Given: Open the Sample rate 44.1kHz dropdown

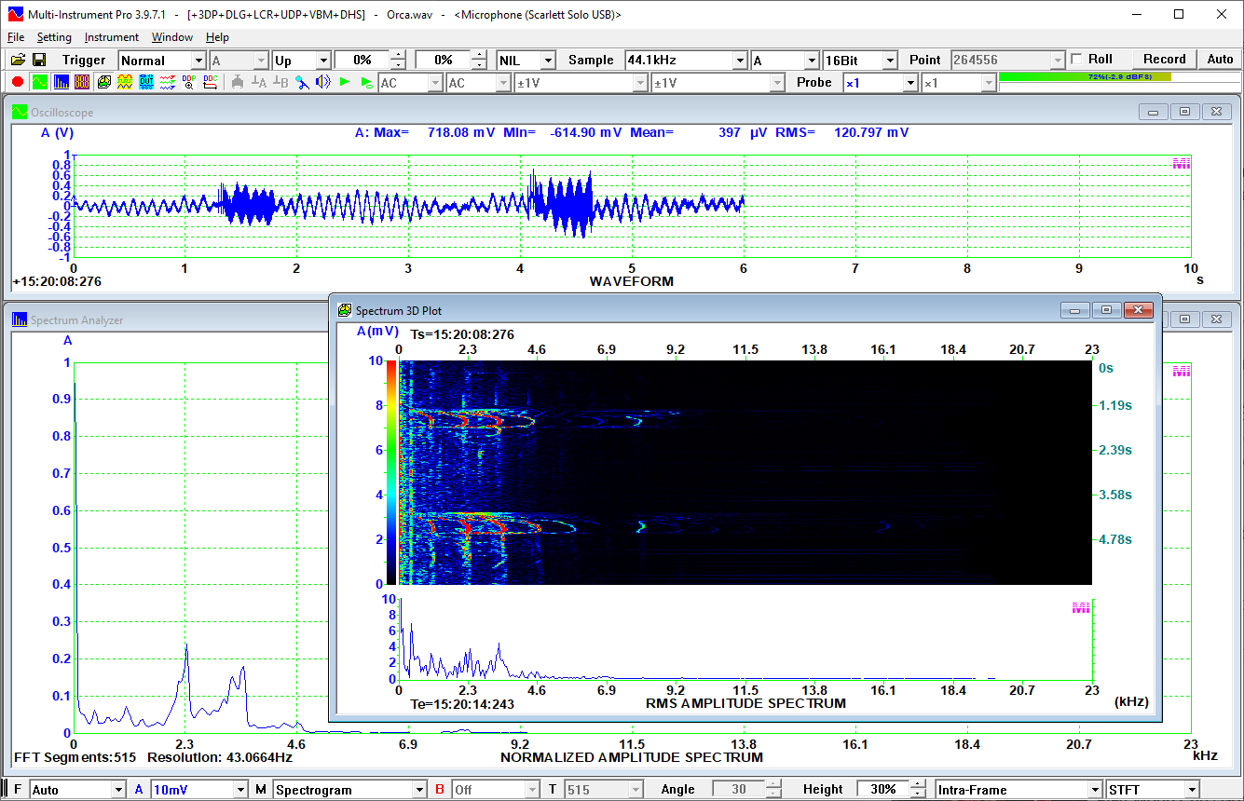Looking at the screenshot, I should pos(739,59).
